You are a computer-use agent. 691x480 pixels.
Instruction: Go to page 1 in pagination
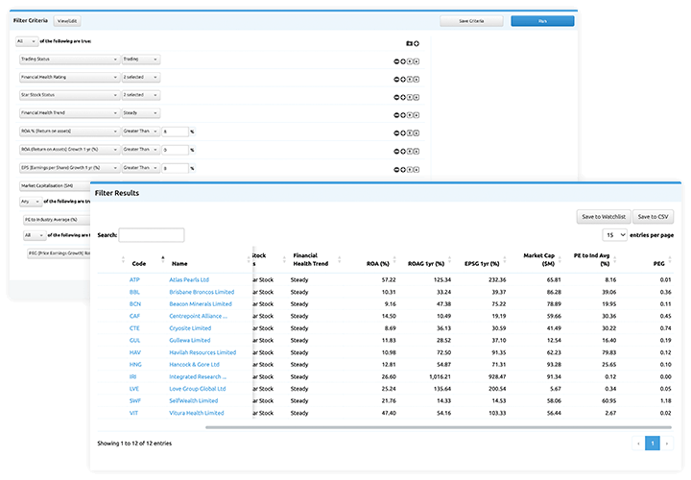[x=653, y=444]
